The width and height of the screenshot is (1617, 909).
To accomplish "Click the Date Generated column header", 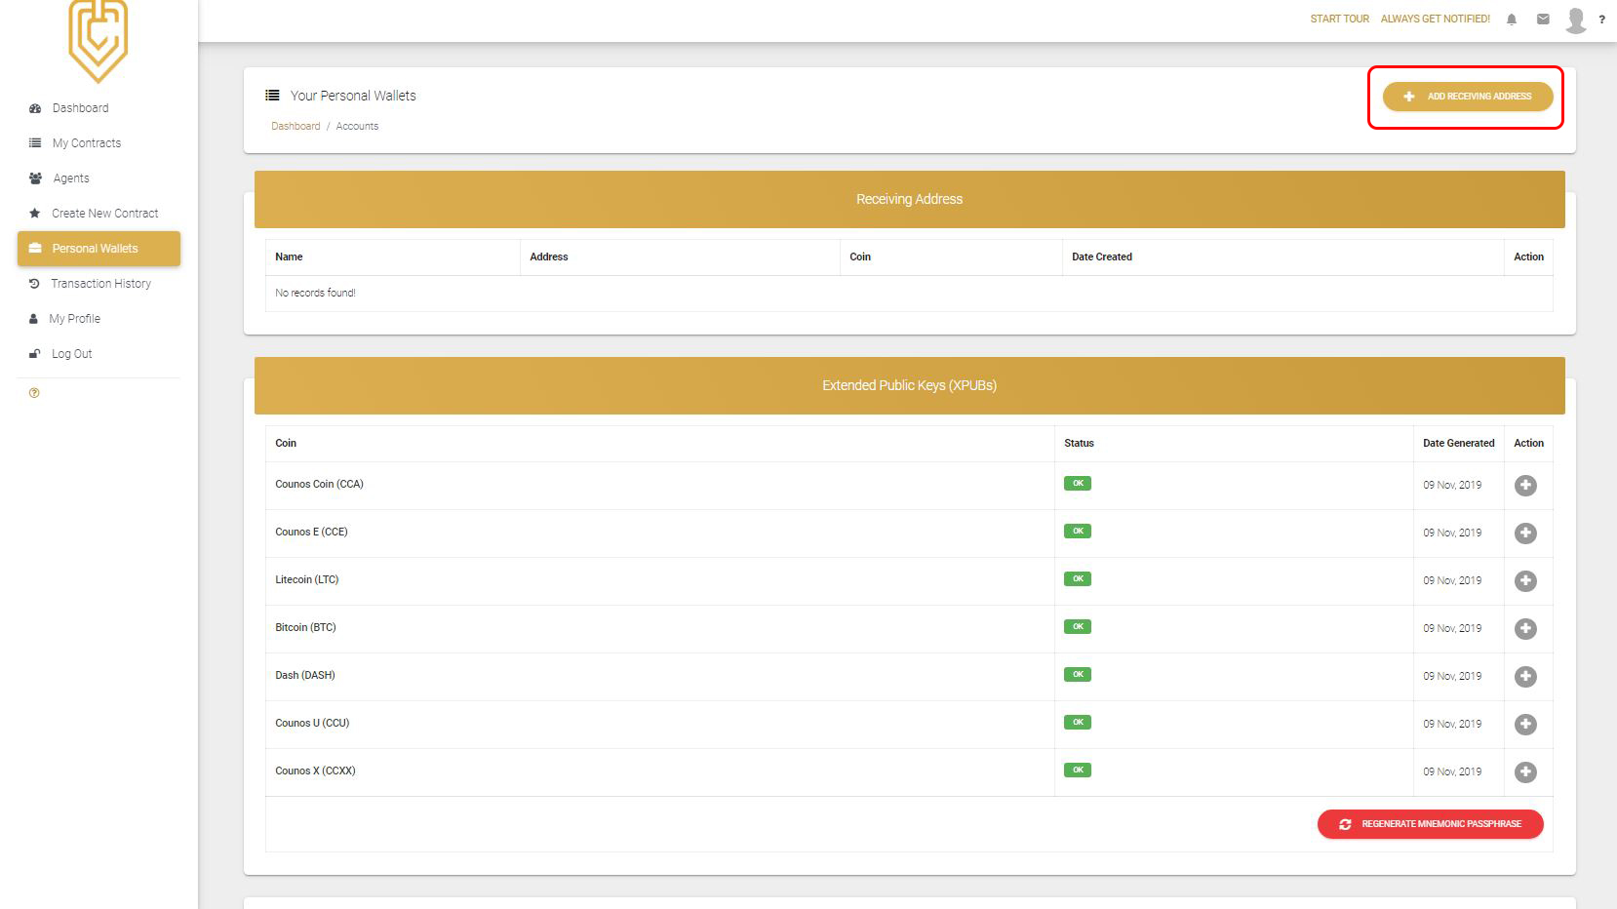I will pos(1458,443).
